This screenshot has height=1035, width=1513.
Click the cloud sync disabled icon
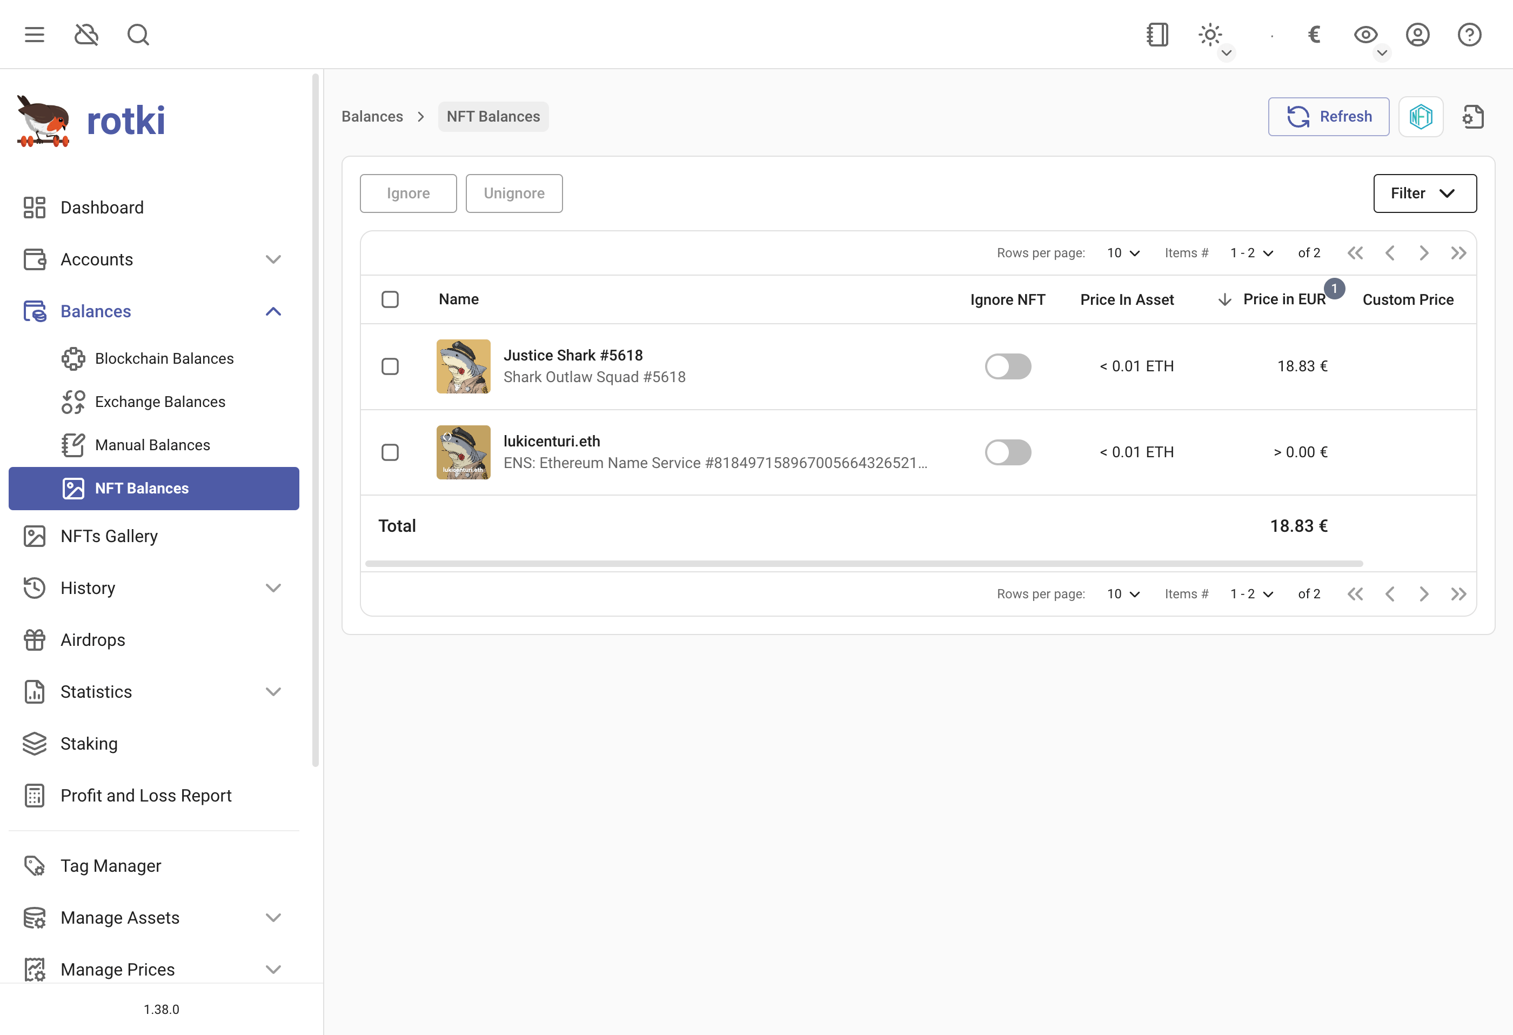(86, 35)
